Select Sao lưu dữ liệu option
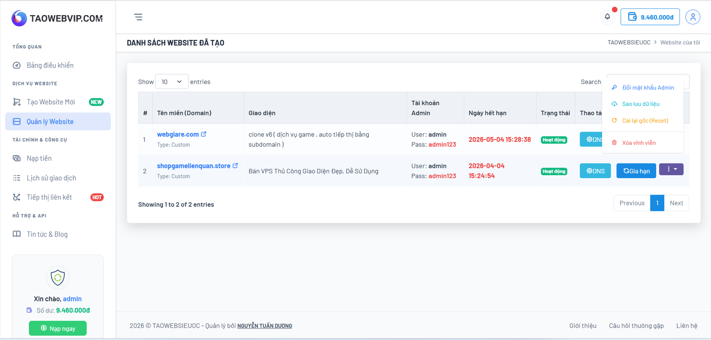This screenshot has height=340, width=711. pyautogui.click(x=640, y=104)
